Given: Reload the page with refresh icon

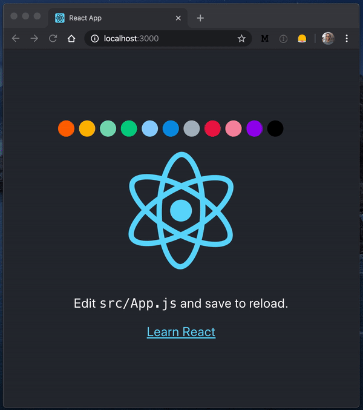Looking at the screenshot, I should [x=53, y=38].
